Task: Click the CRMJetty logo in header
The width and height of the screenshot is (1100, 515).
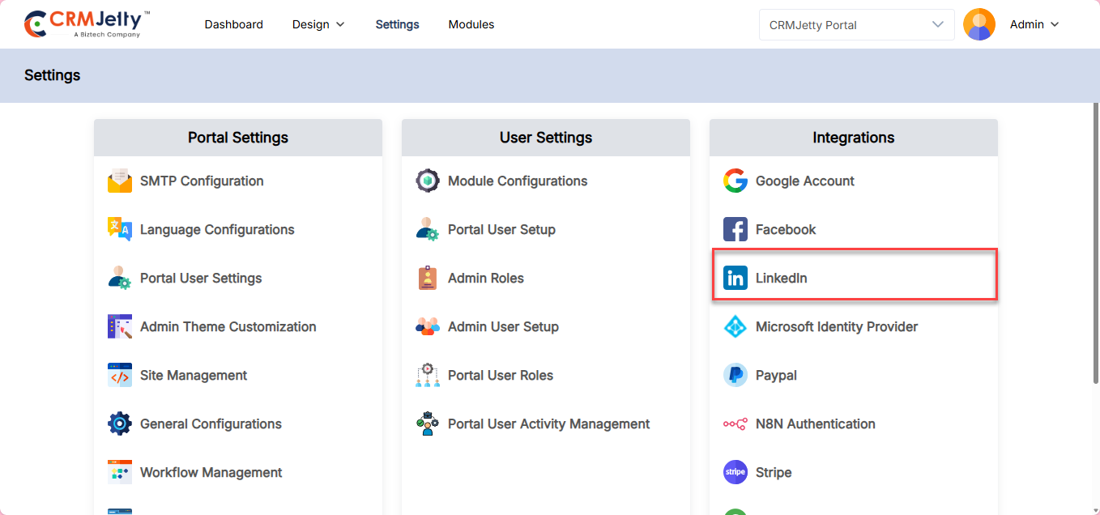Action: [87, 24]
